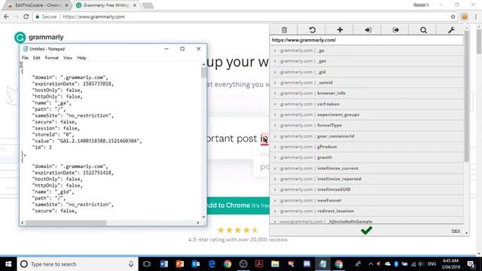Expand the _gat cookie row
This screenshot has width=482, height=271.
[x=367, y=61]
